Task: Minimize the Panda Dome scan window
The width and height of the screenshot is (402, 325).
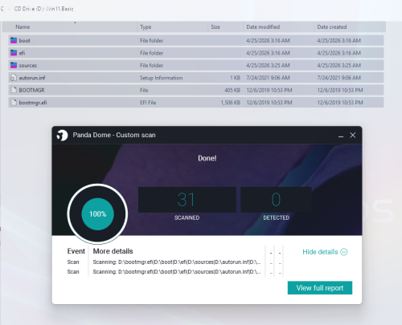Action: (x=341, y=136)
